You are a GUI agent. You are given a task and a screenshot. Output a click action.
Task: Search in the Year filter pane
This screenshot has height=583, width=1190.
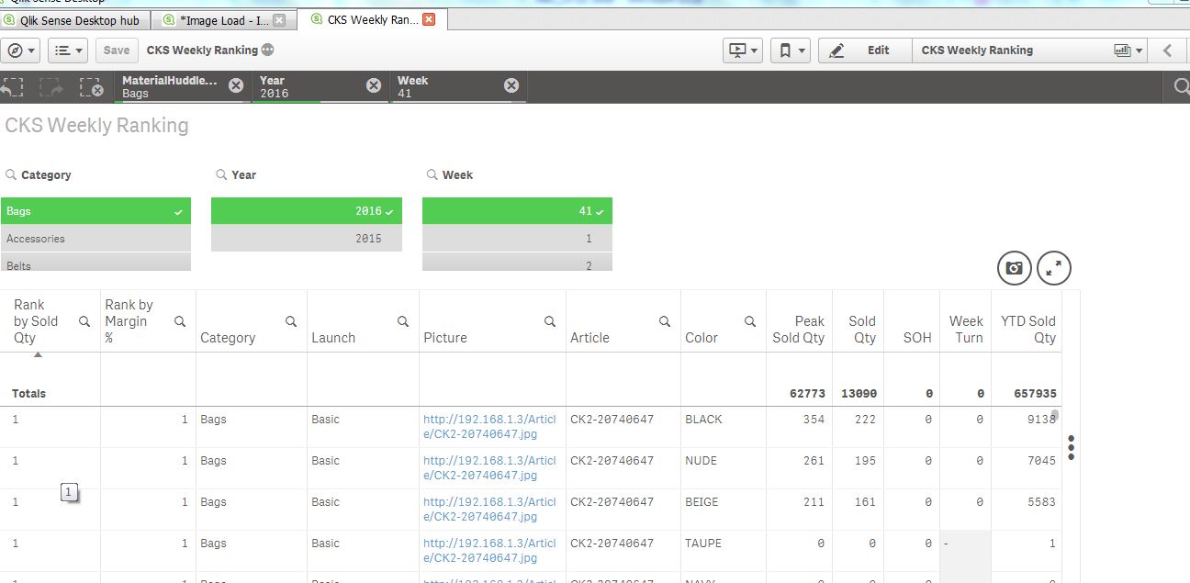pyautogui.click(x=222, y=174)
